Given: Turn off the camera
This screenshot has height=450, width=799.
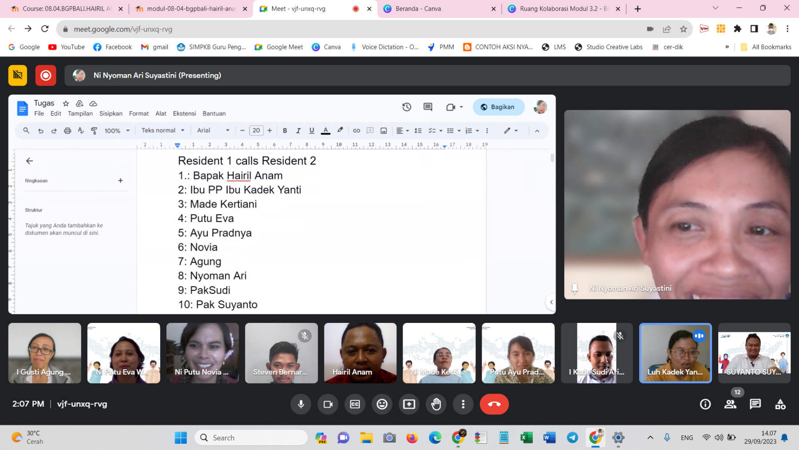Looking at the screenshot, I should [328, 404].
